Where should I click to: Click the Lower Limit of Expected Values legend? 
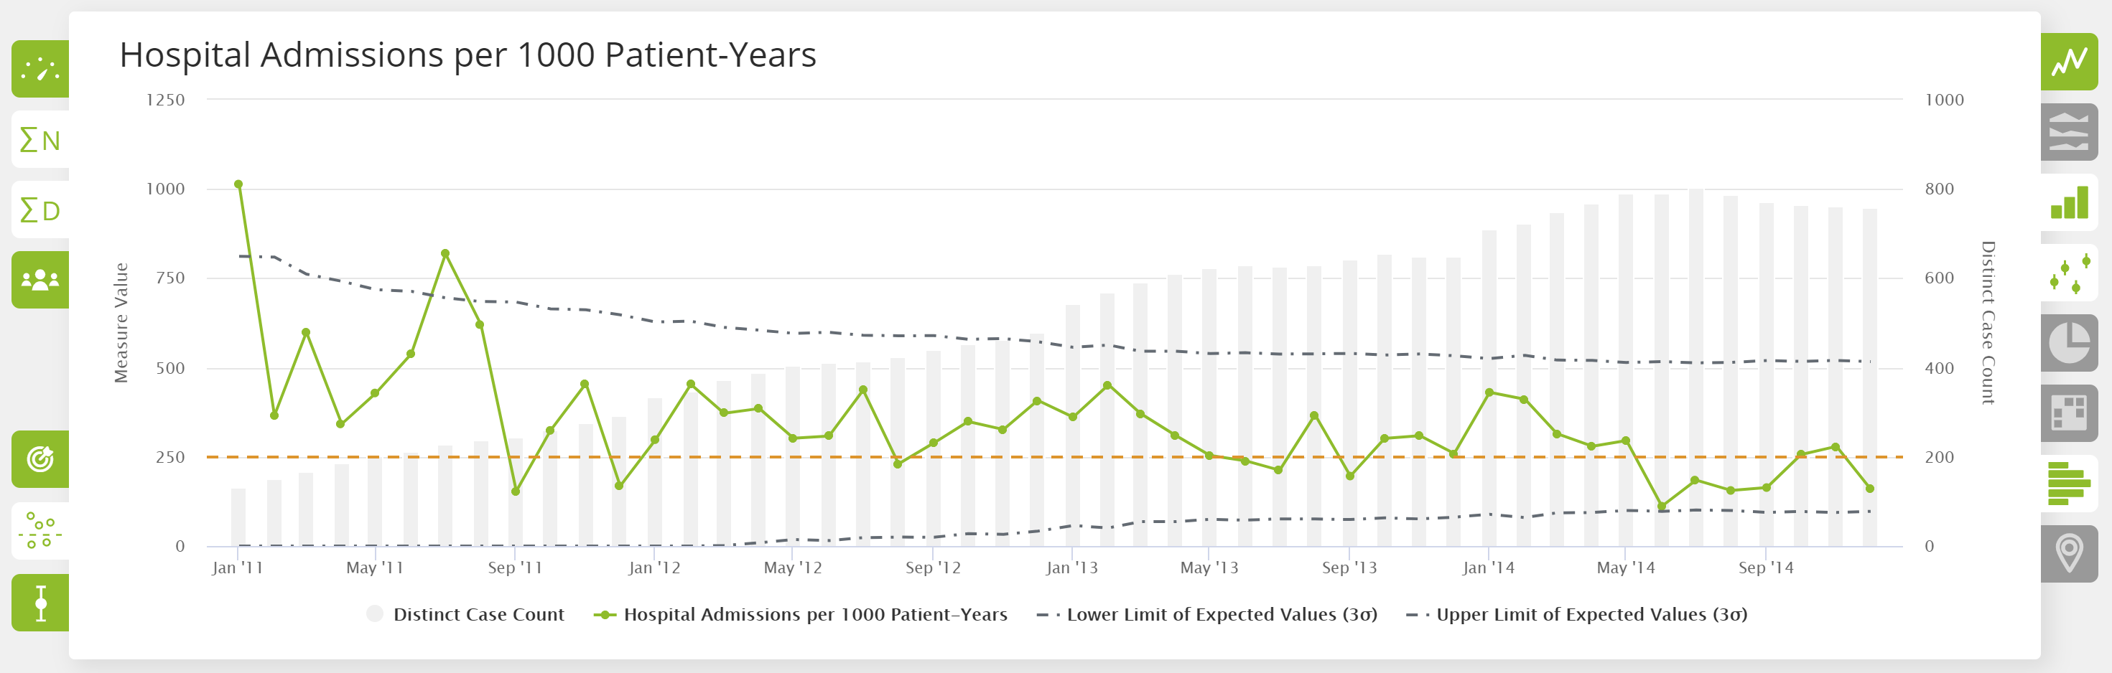point(1210,613)
